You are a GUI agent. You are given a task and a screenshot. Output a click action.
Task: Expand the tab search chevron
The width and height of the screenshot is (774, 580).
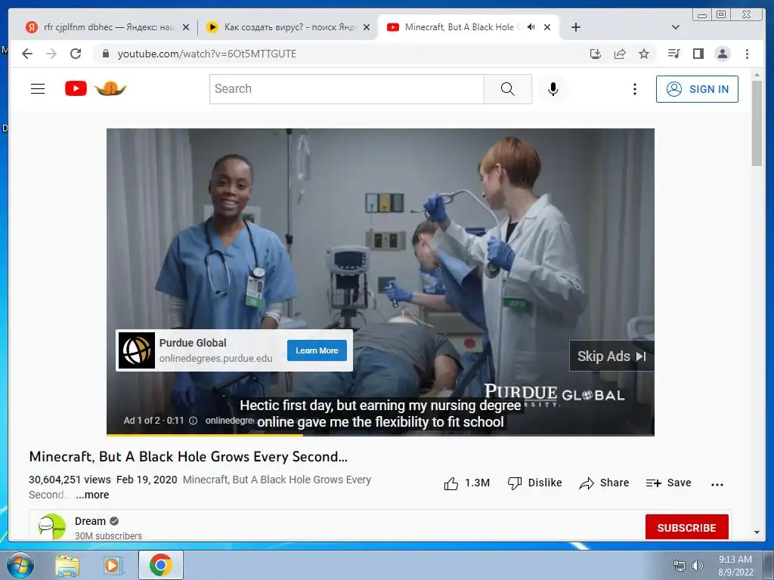(x=676, y=27)
